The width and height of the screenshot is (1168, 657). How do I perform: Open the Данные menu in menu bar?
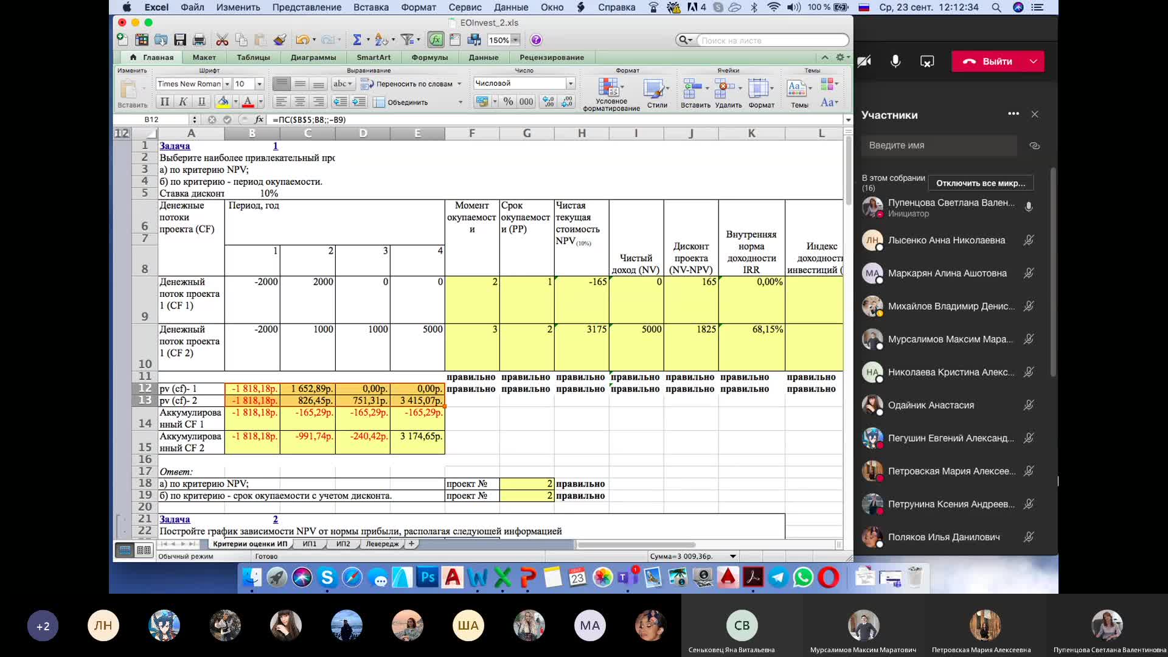coord(511,7)
